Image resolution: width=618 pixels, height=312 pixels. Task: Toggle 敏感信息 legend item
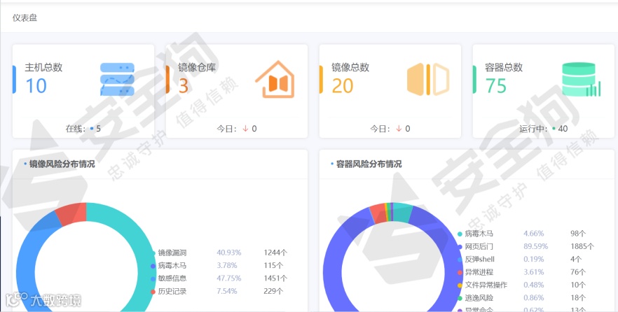tap(169, 278)
